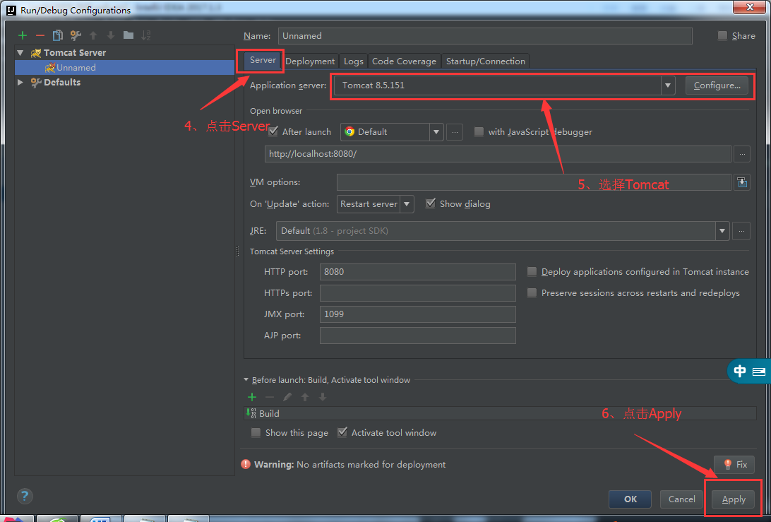Collapse the Tomcat Server tree node
This screenshot has width=771, height=522.
(20, 53)
